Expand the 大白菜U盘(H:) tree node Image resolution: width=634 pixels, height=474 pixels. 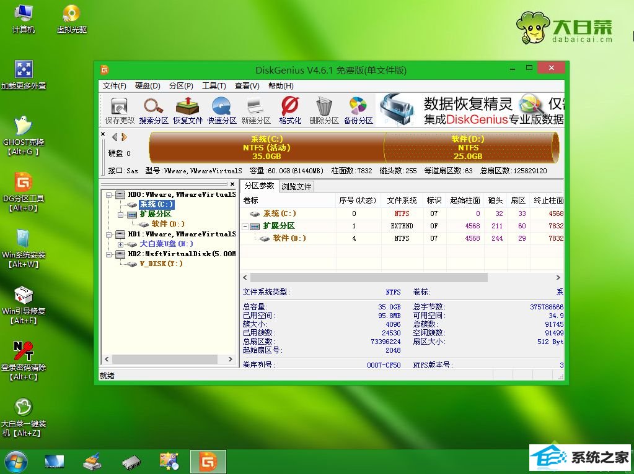(x=120, y=244)
